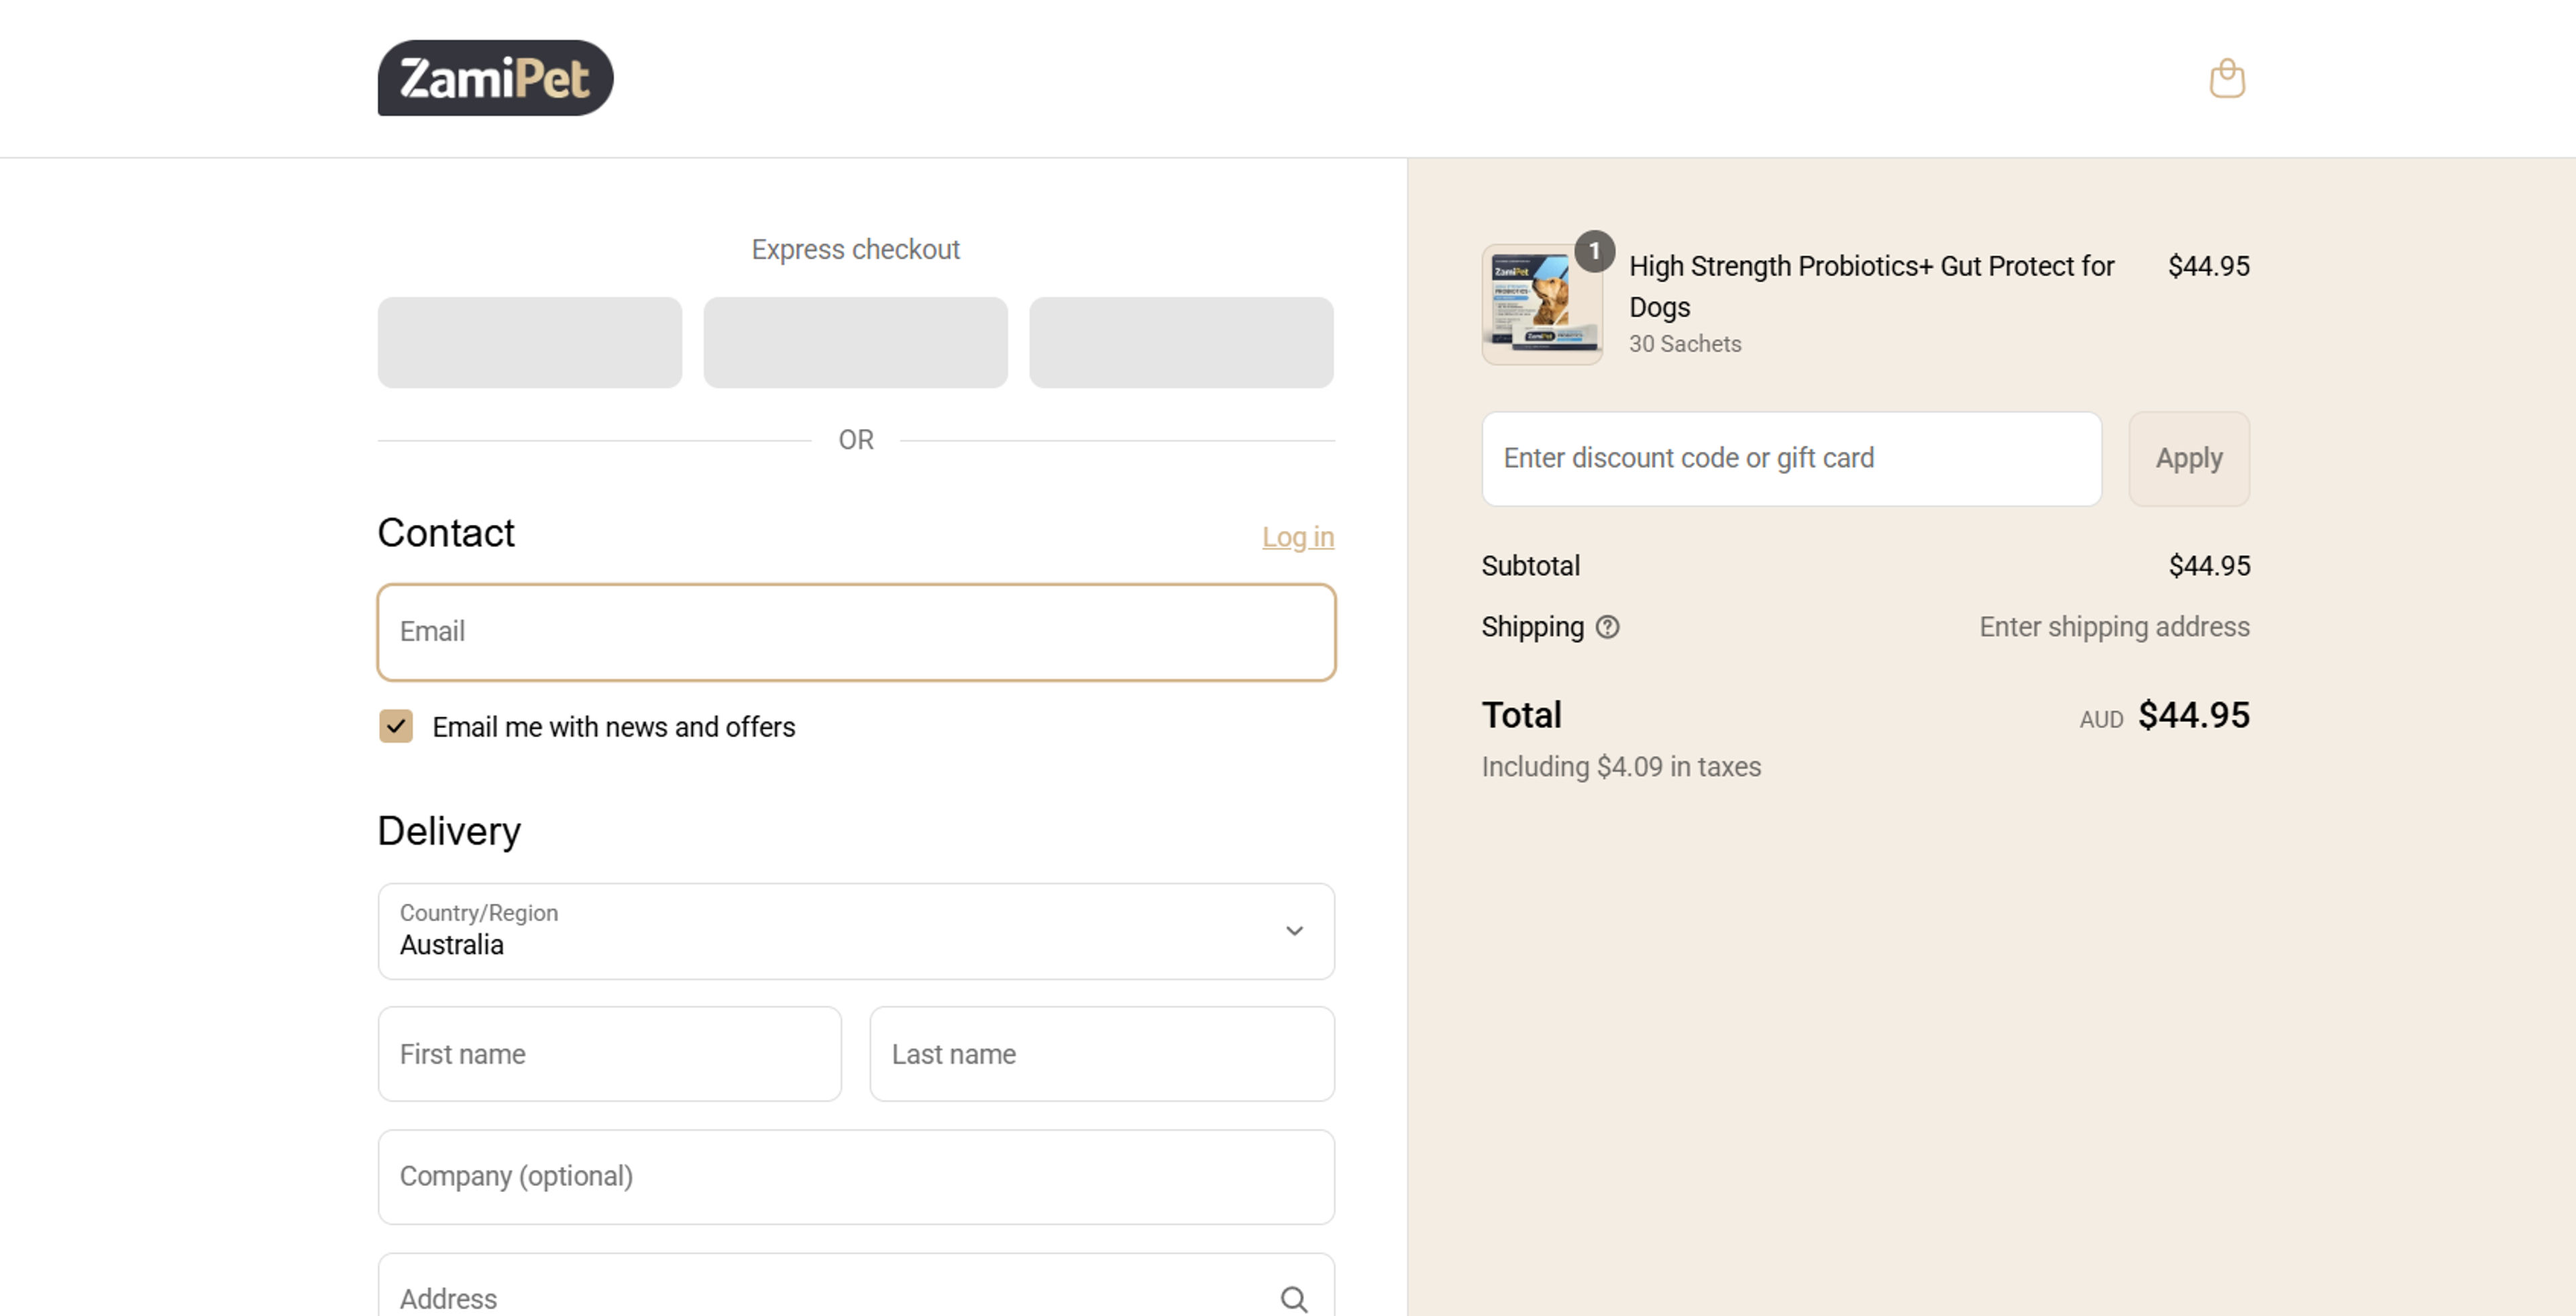Click the Subtotal label
Image resolution: width=2576 pixels, height=1316 pixels.
(1530, 566)
